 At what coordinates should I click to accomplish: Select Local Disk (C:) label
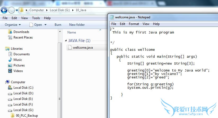(23, 88)
